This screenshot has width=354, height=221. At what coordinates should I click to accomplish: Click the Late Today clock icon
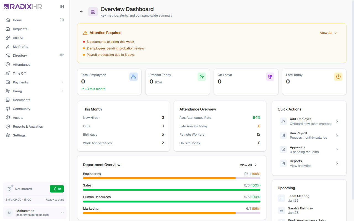(x=338, y=77)
